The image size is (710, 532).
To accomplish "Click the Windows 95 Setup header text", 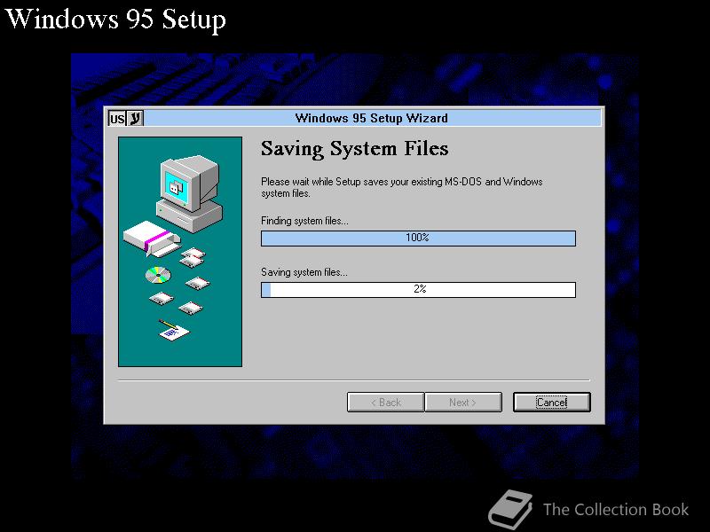I will pyautogui.click(x=115, y=19).
